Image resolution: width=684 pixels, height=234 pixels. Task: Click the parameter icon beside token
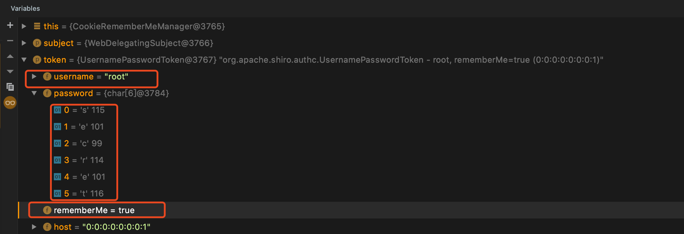[x=37, y=60]
